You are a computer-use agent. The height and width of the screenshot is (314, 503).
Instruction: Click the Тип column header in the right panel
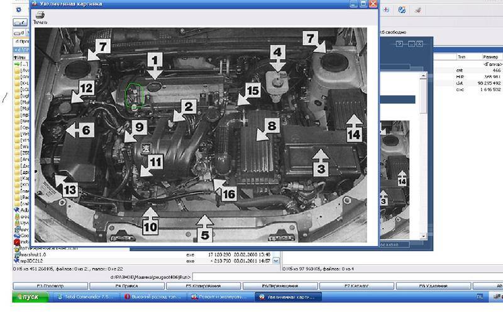[x=462, y=56]
